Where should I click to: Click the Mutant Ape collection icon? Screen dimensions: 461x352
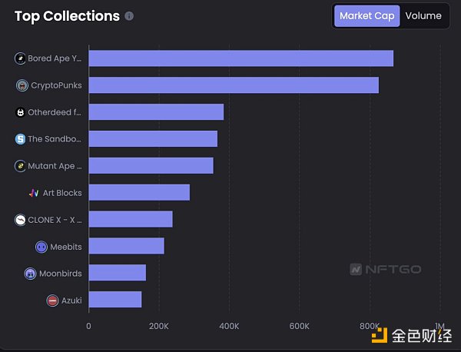(x=20, y=166)
